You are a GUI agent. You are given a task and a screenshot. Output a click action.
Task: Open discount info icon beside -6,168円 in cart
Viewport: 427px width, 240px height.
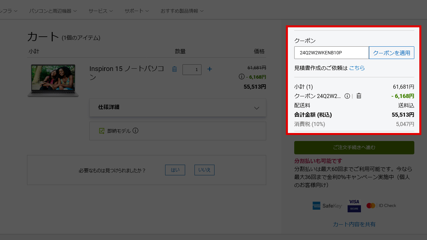242,77
